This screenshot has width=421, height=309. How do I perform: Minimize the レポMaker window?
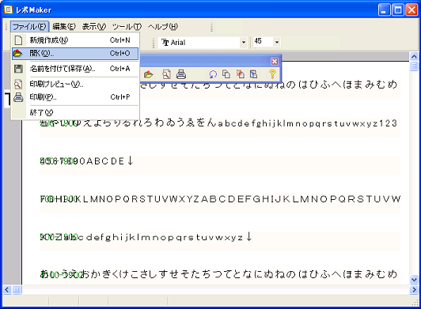pos(384,10)
